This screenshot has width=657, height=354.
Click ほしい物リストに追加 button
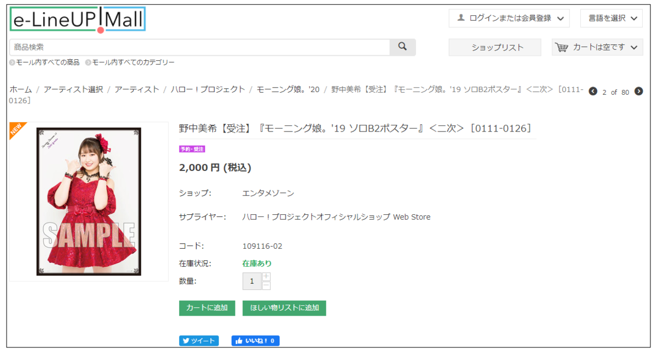(284, 307)
